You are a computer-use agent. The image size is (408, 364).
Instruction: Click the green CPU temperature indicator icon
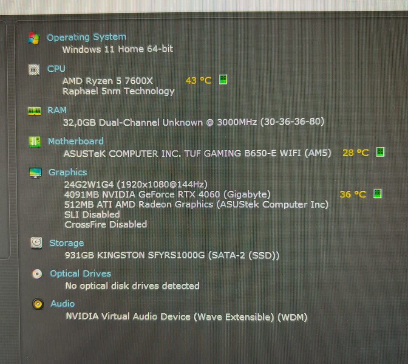[x=223, y=79]
